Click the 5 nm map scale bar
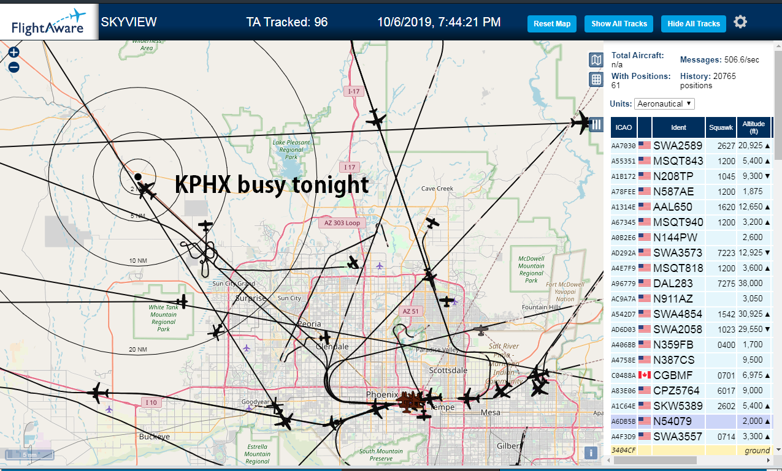782x471 pixels. 29,455
